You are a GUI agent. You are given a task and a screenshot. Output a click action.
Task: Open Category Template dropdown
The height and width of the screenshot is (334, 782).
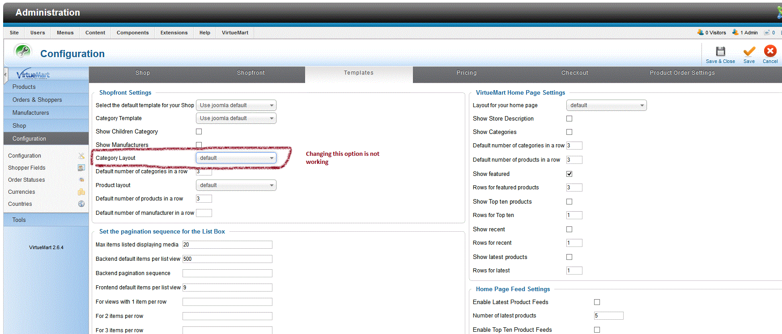tap(236, 118)
